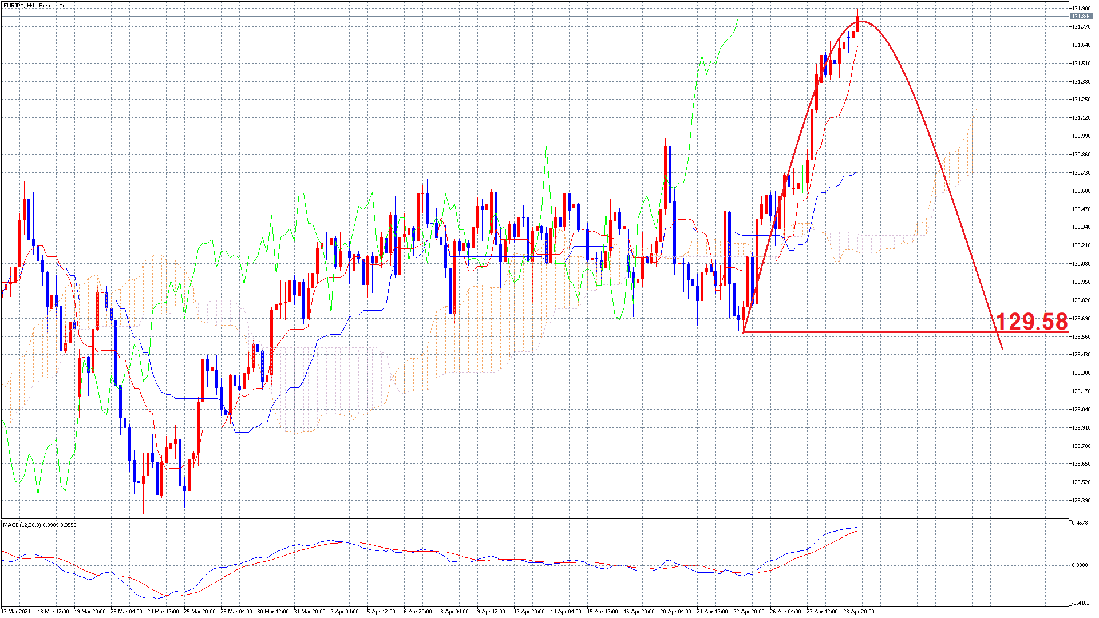Click the 0.0000 MACD zero level label
This screenshot has height=618, width=1099.
coord(1080,565)
